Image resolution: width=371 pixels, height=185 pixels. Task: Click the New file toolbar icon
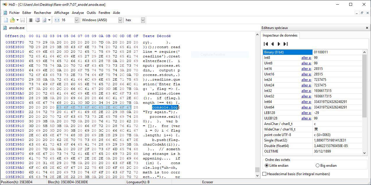[x=6, y=20]
